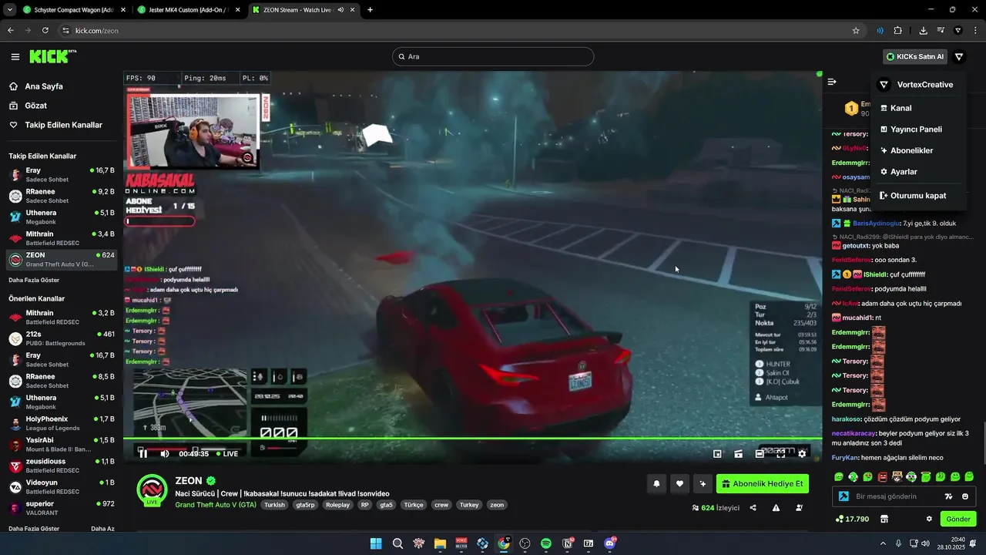
Task: Open Chrome extensions puzzle icon
Action: pyautogui.click(x=898, y=31)
